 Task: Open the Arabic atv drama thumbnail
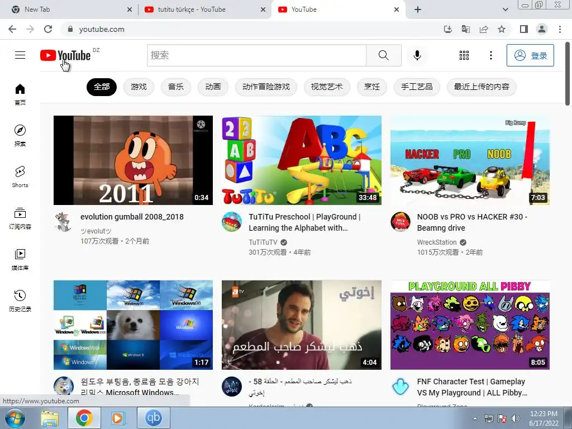pos(301,325)
